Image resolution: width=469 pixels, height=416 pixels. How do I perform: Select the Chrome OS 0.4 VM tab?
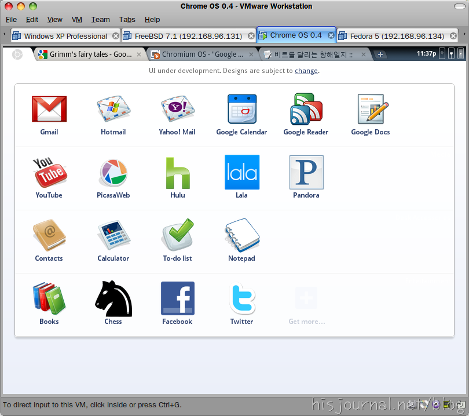point(296,35)
